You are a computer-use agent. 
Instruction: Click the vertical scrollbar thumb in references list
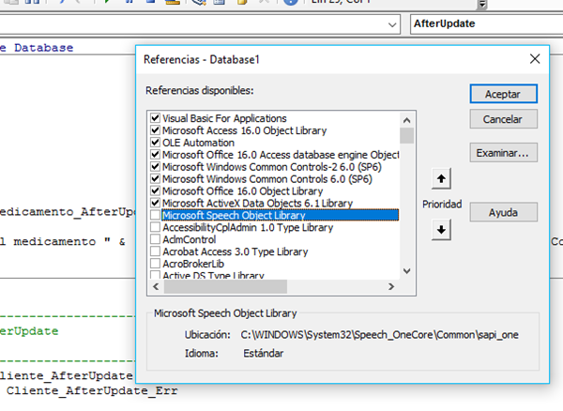click(406, 136)
